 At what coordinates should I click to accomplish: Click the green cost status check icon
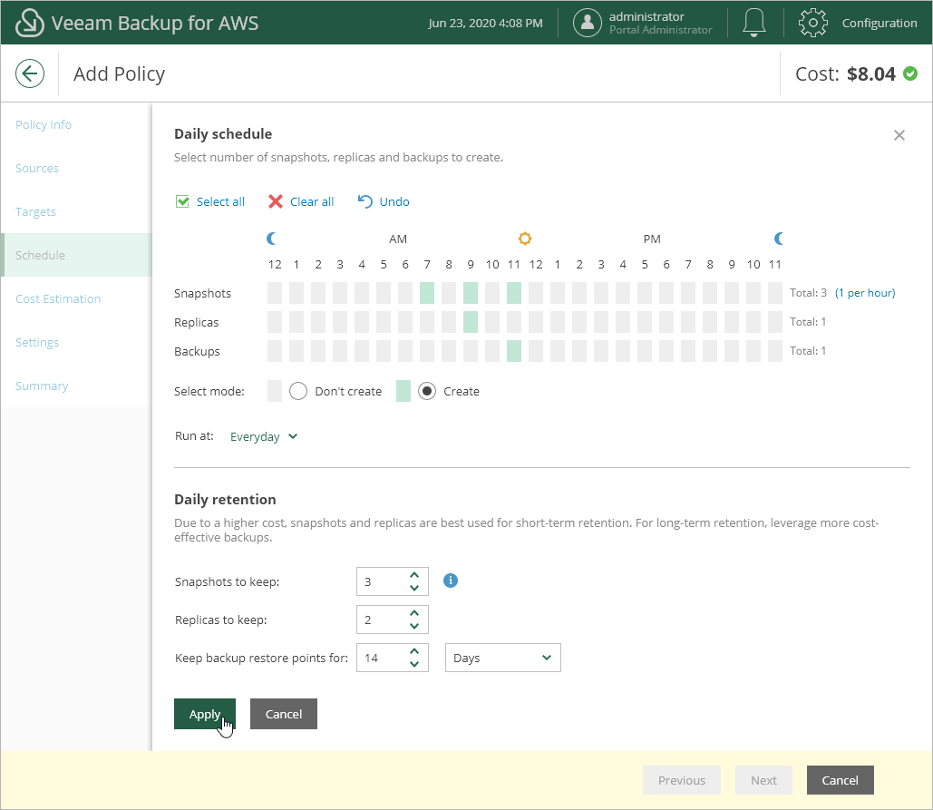pos(909,73)
